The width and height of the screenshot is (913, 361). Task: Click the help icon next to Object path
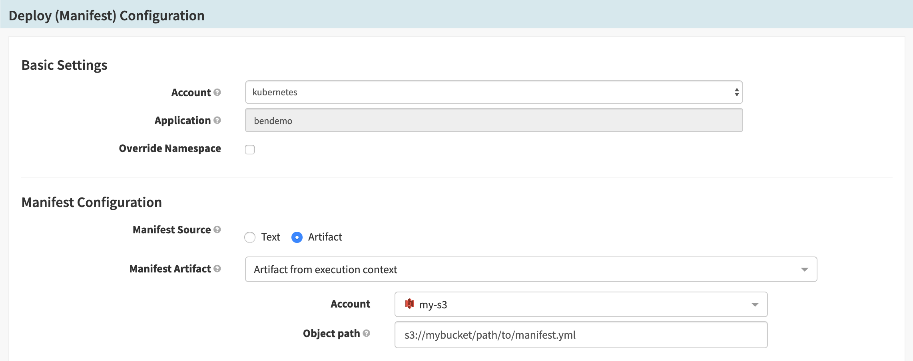tap(366, 333)
